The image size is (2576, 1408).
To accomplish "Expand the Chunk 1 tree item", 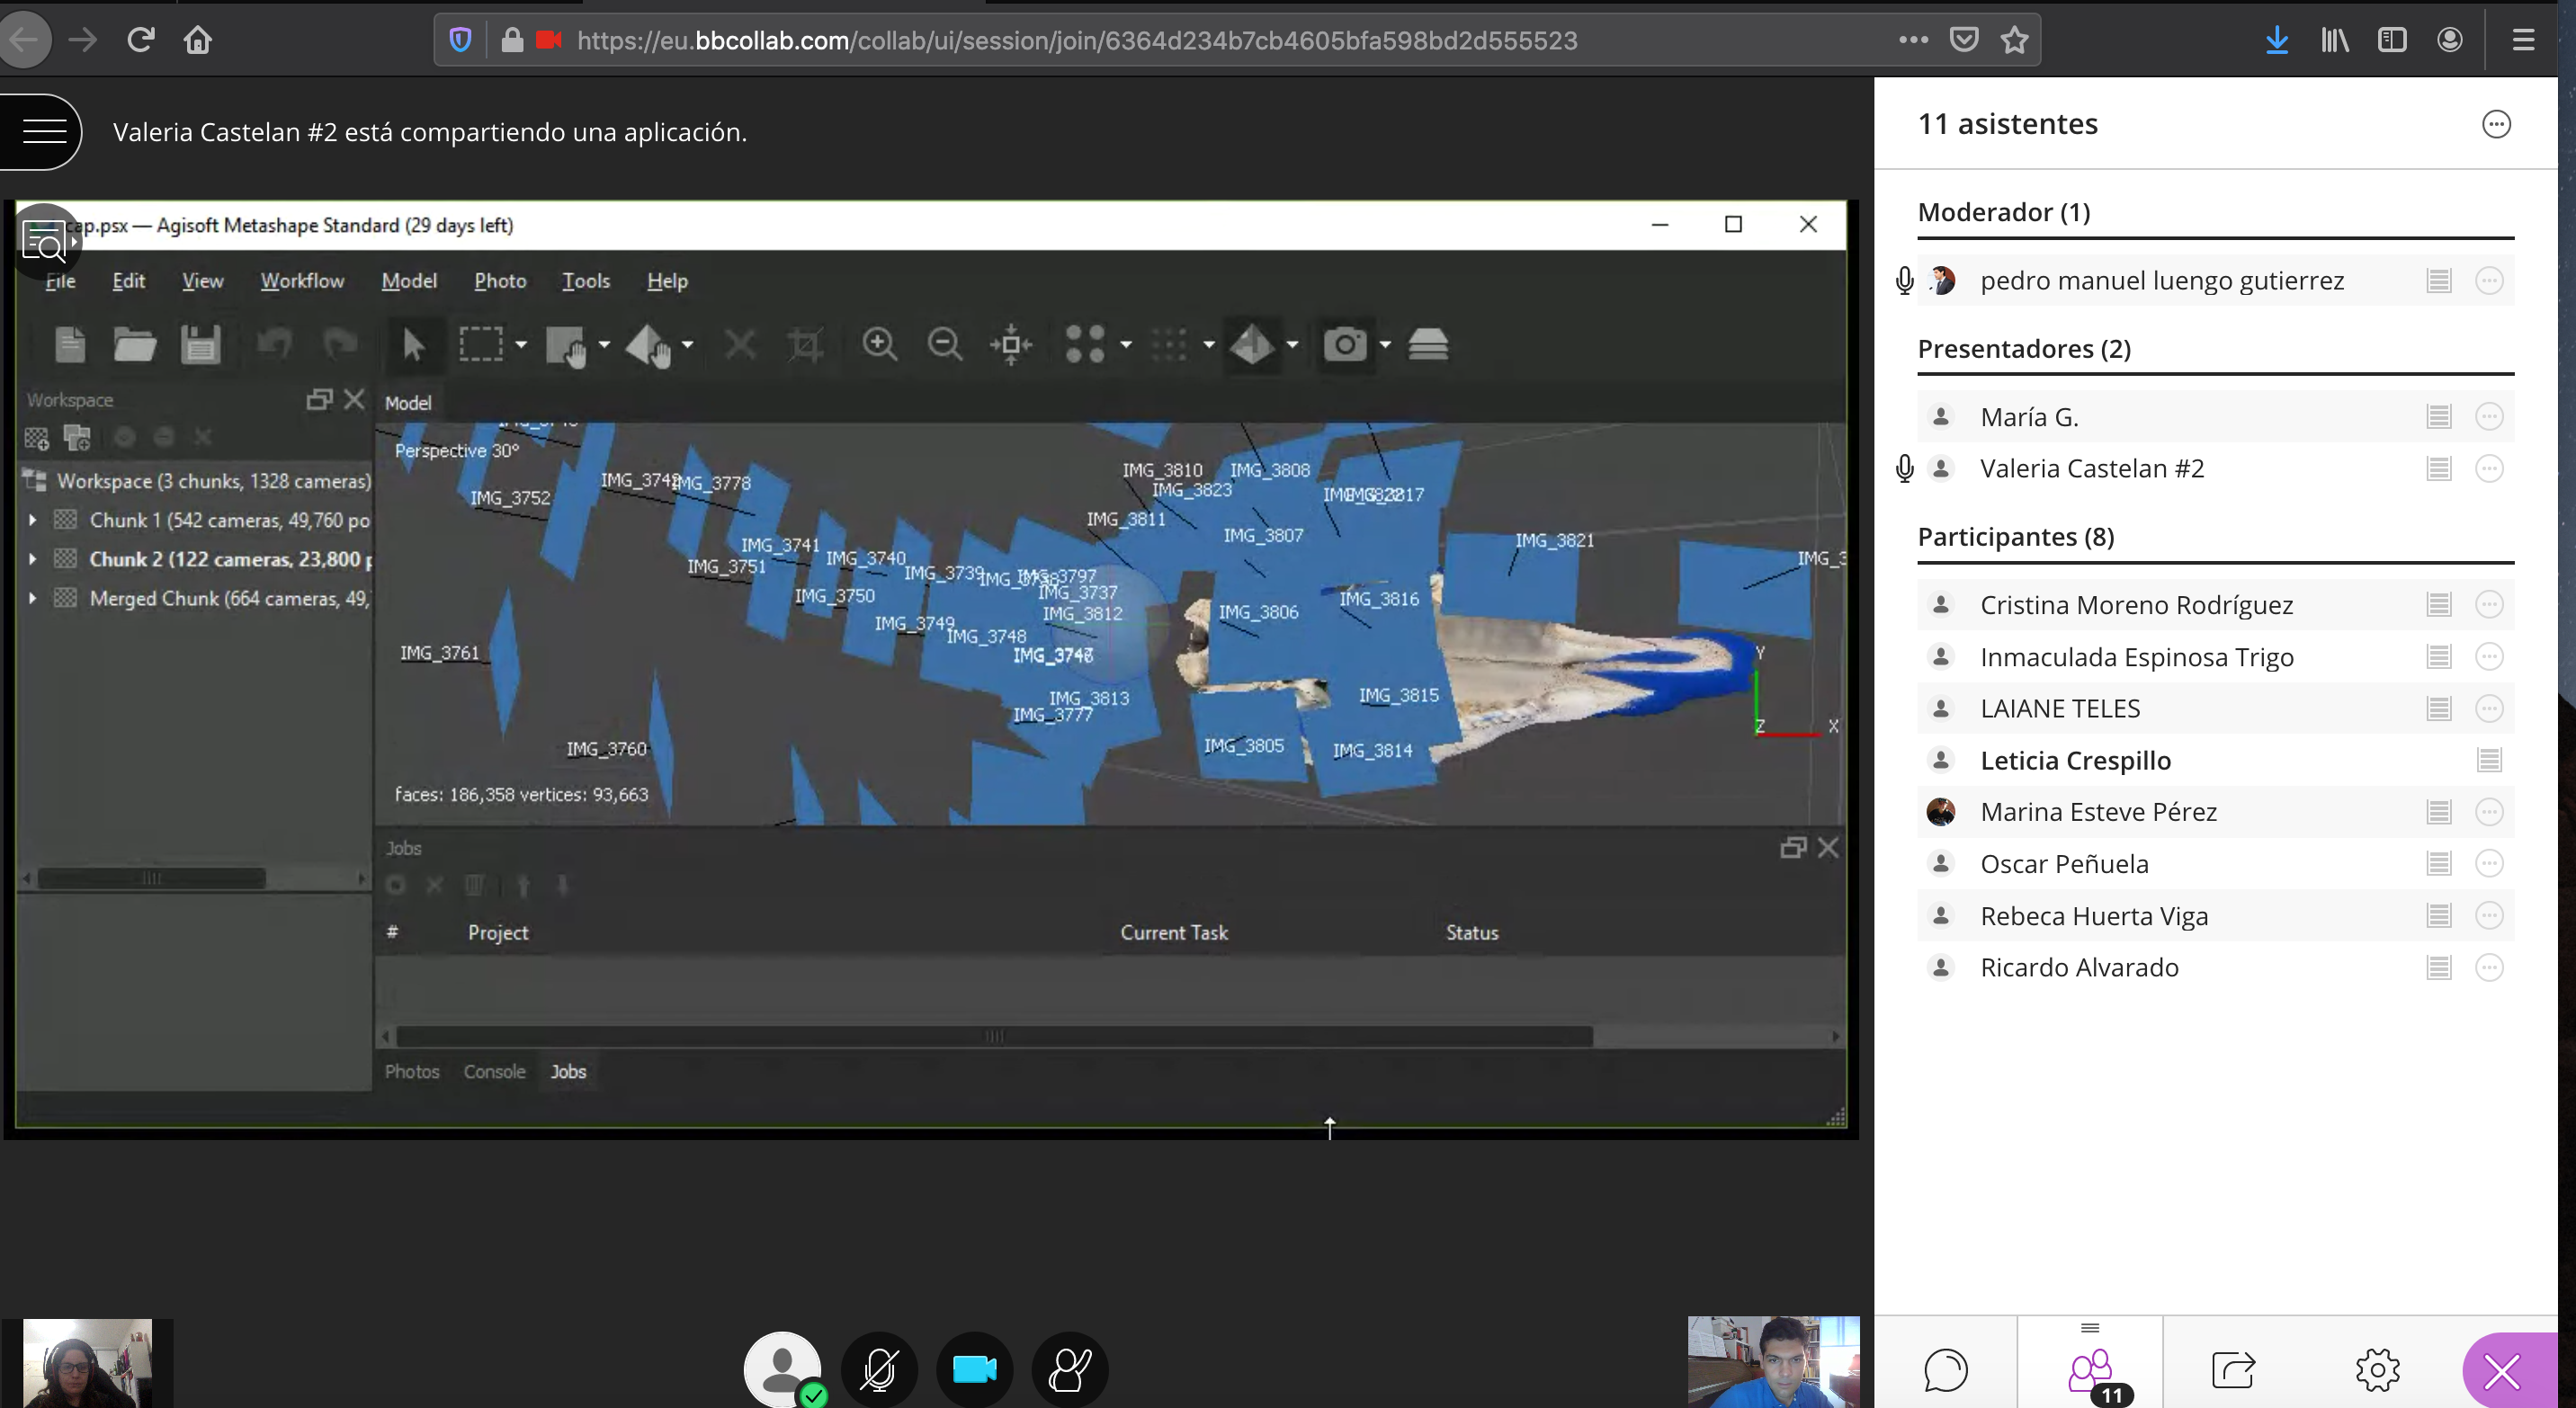I will coord(32,520).
